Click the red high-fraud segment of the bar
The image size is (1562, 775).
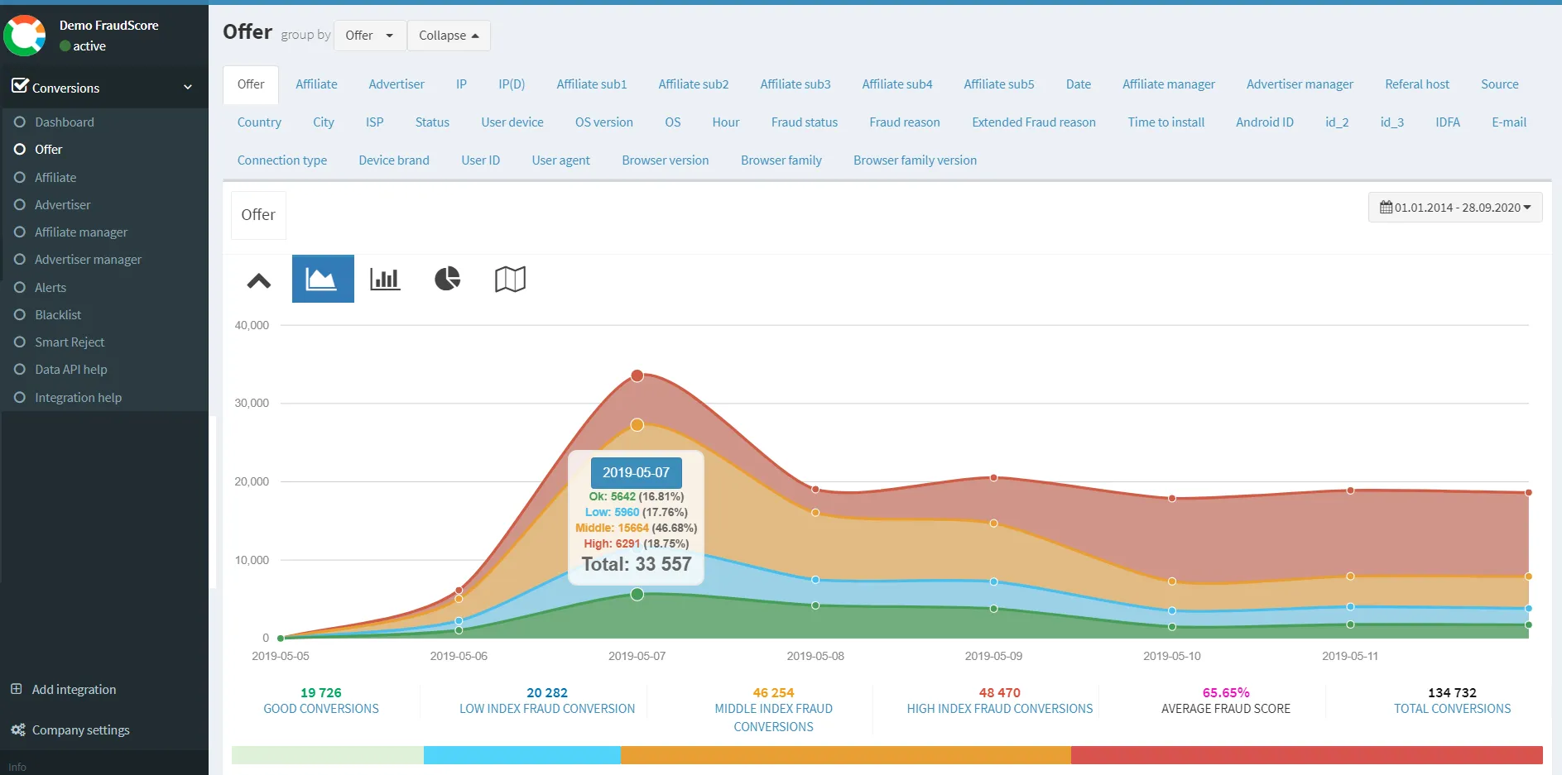pyautogui.click(x=1305, y=754)
